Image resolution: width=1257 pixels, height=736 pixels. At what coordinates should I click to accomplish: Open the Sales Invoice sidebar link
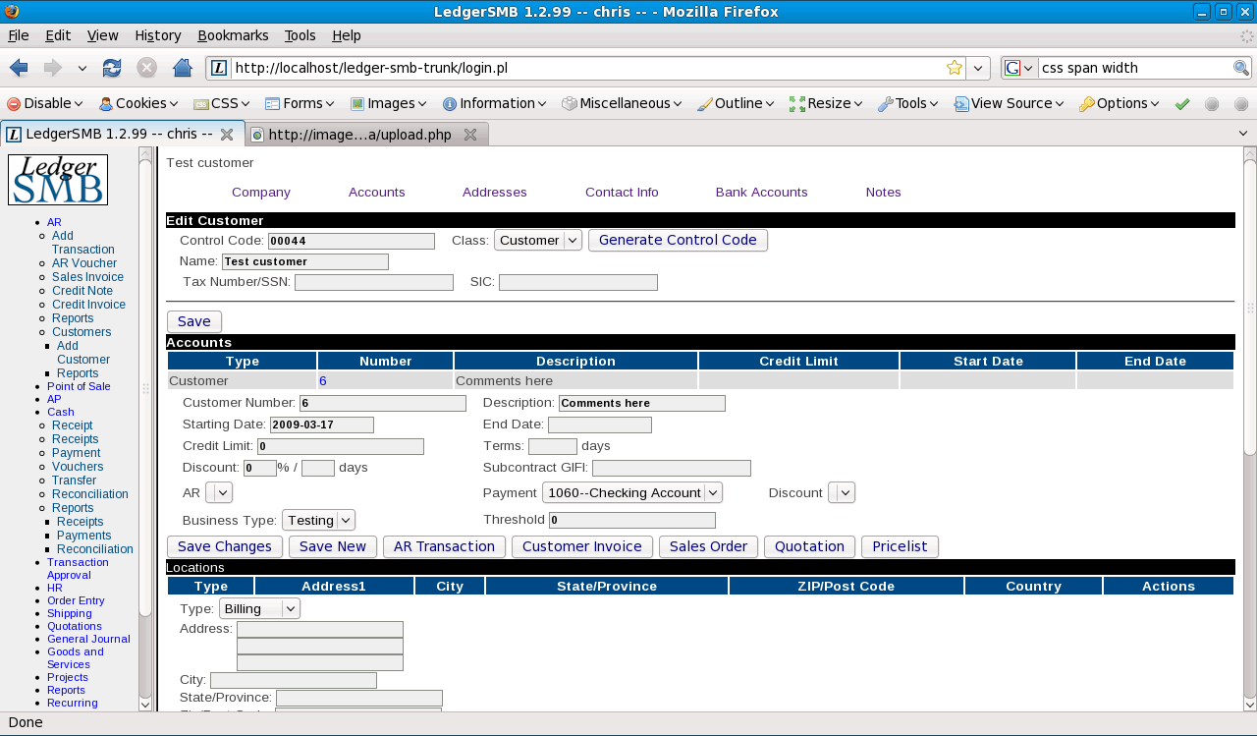87,277
